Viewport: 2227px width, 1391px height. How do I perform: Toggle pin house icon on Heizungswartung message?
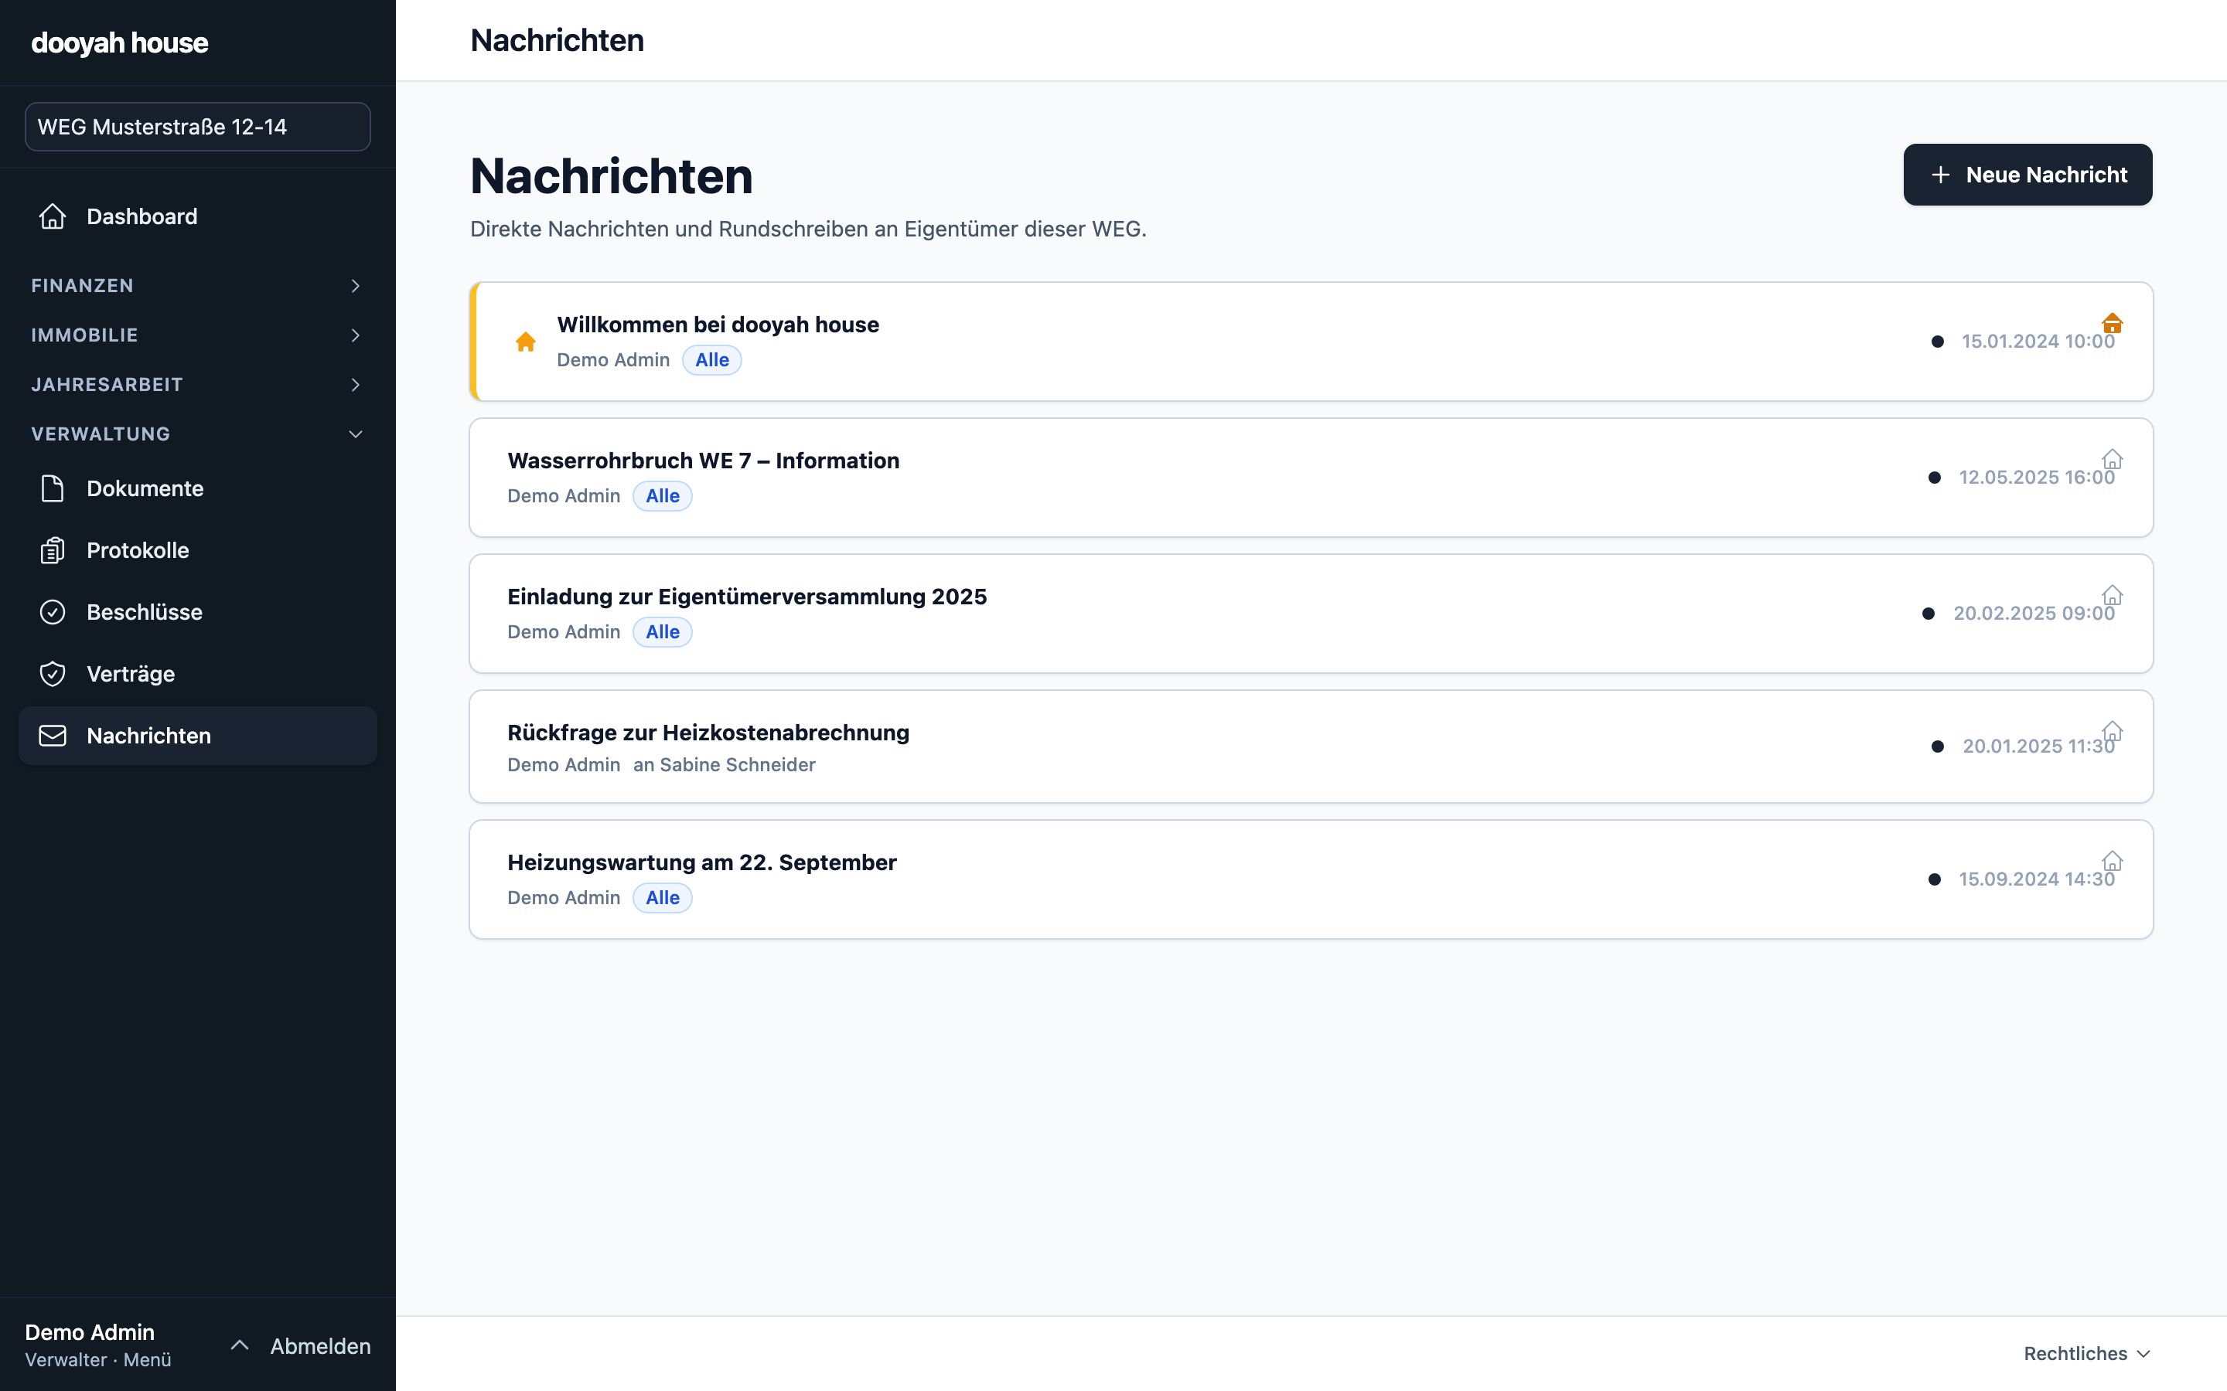coord(2112,861)
